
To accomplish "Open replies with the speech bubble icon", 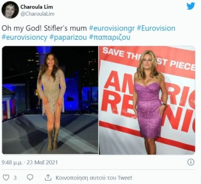I will (30, 178).
